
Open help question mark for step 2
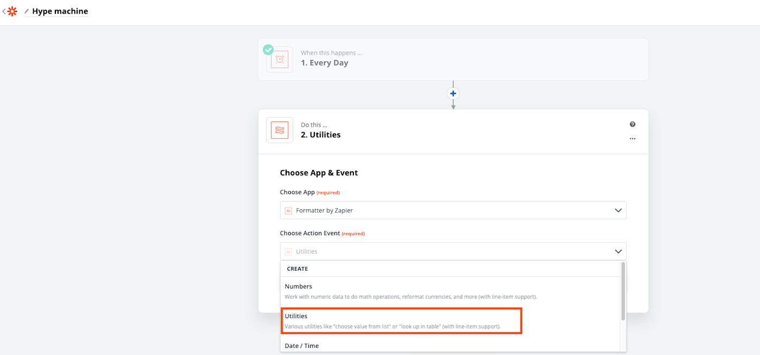[x=632, y=124]
